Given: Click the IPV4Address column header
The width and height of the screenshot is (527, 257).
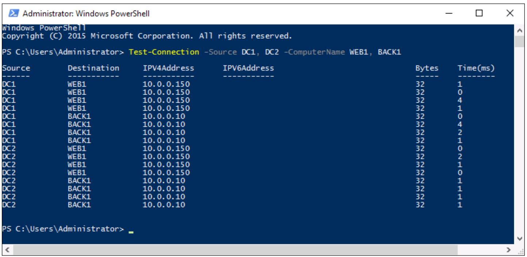Looking at the screenshot, I should pyautogui.click(x=168, y=68).
